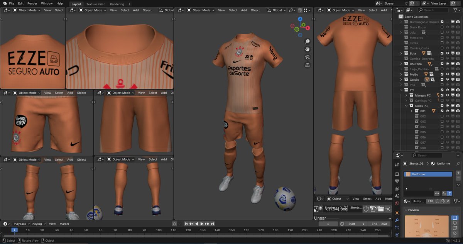
Task: Collapse the PC collection
Action: pos(401,90)
